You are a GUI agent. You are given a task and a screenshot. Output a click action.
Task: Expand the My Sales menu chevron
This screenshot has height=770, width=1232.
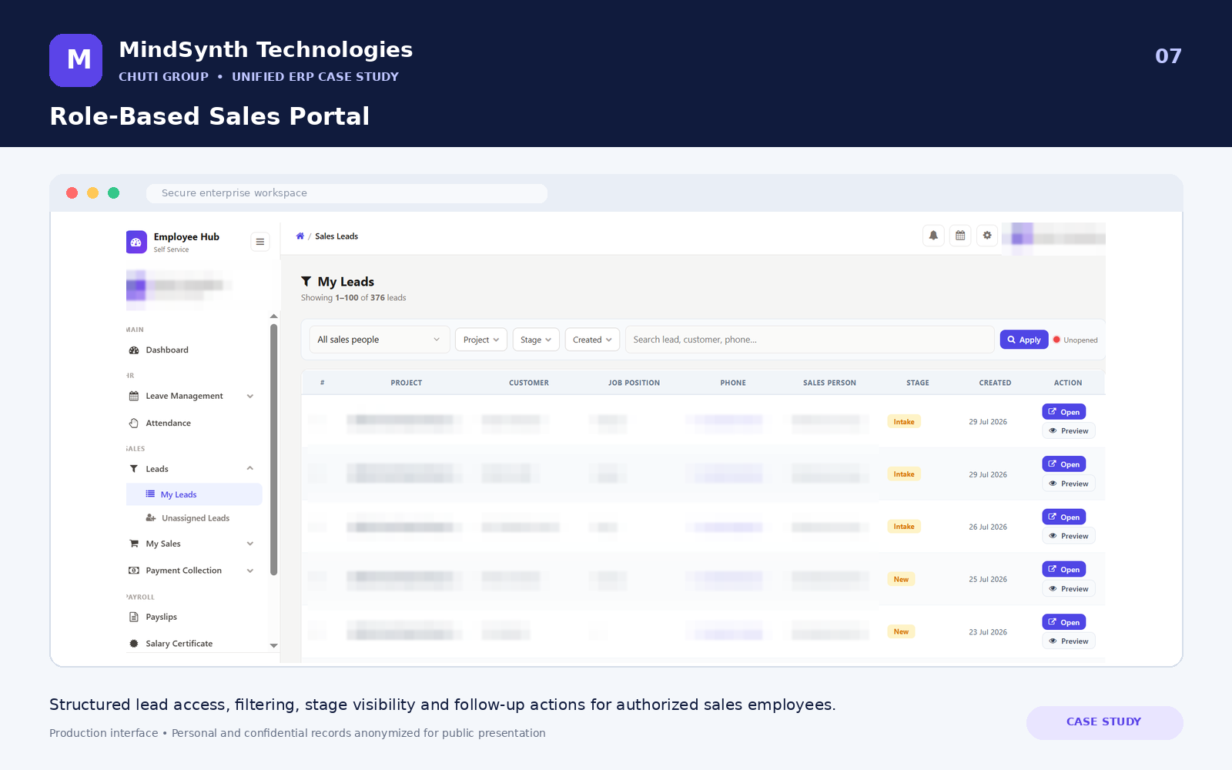coord(250,544)
